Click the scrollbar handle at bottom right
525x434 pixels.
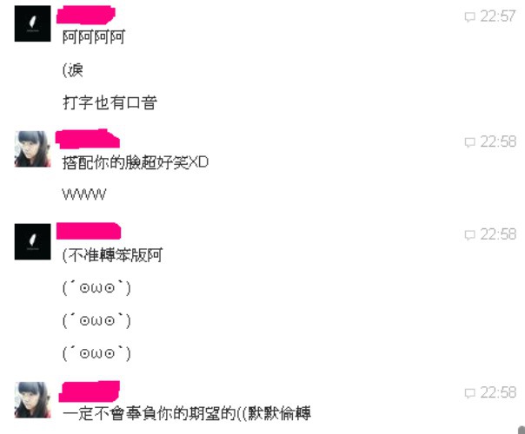[522, 430]
